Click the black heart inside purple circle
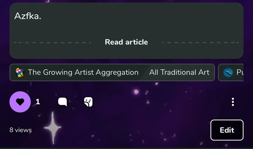The height and width of the screenshot is (149, 253). (x=20, y=102)
